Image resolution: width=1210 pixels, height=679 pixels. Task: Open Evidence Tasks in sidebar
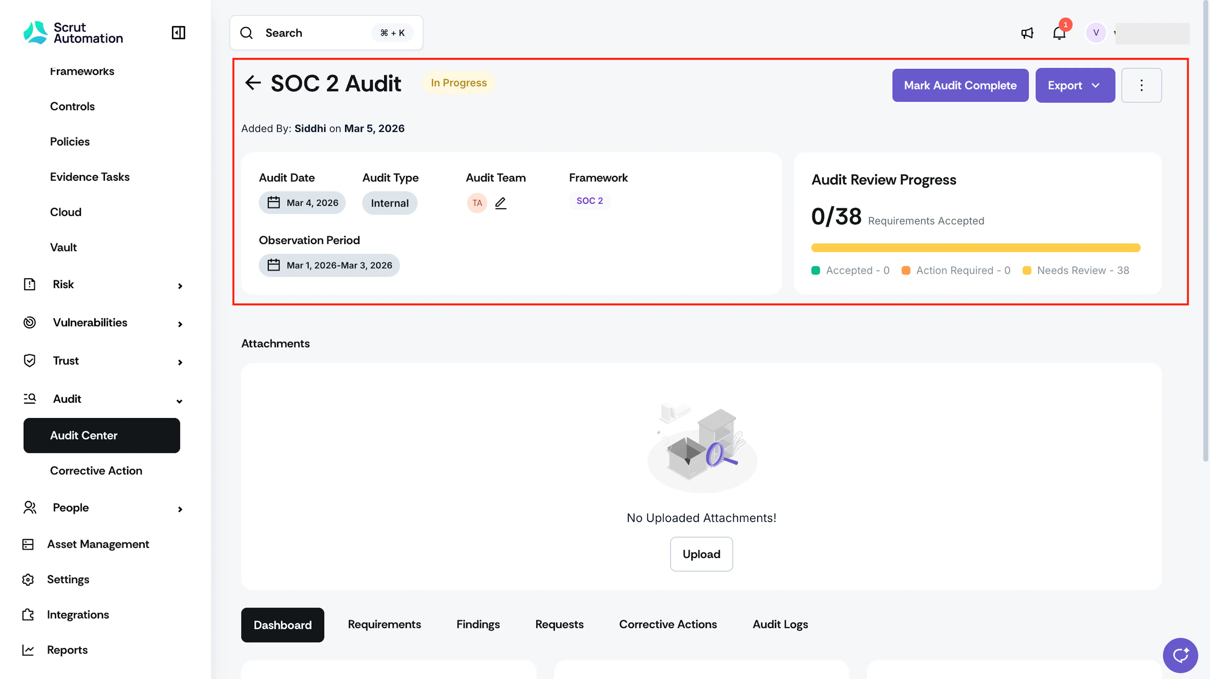tap(90, 177)
